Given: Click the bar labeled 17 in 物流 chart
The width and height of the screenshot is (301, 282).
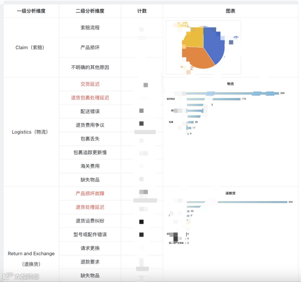Looking at the screenshot, I should point(189,128).
